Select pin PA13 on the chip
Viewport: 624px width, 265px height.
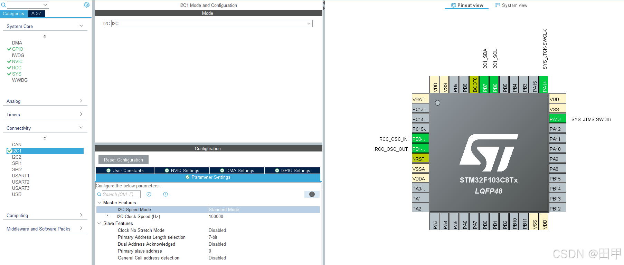click(558, 119)
